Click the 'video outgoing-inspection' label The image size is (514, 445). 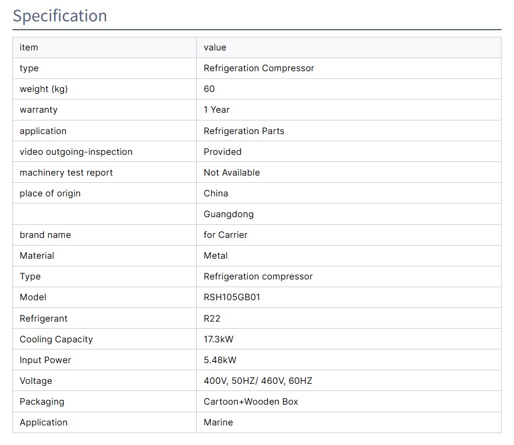[x=76, y=152]
